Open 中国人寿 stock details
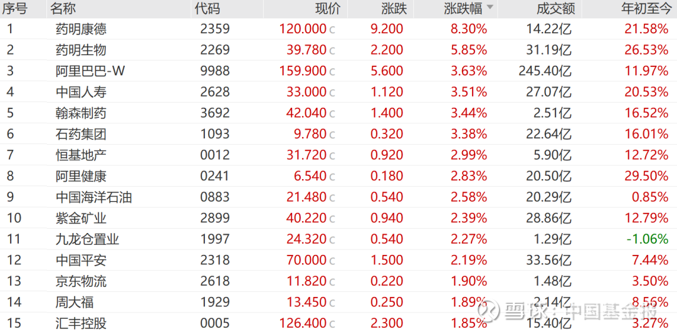 (x=81, y=92)
